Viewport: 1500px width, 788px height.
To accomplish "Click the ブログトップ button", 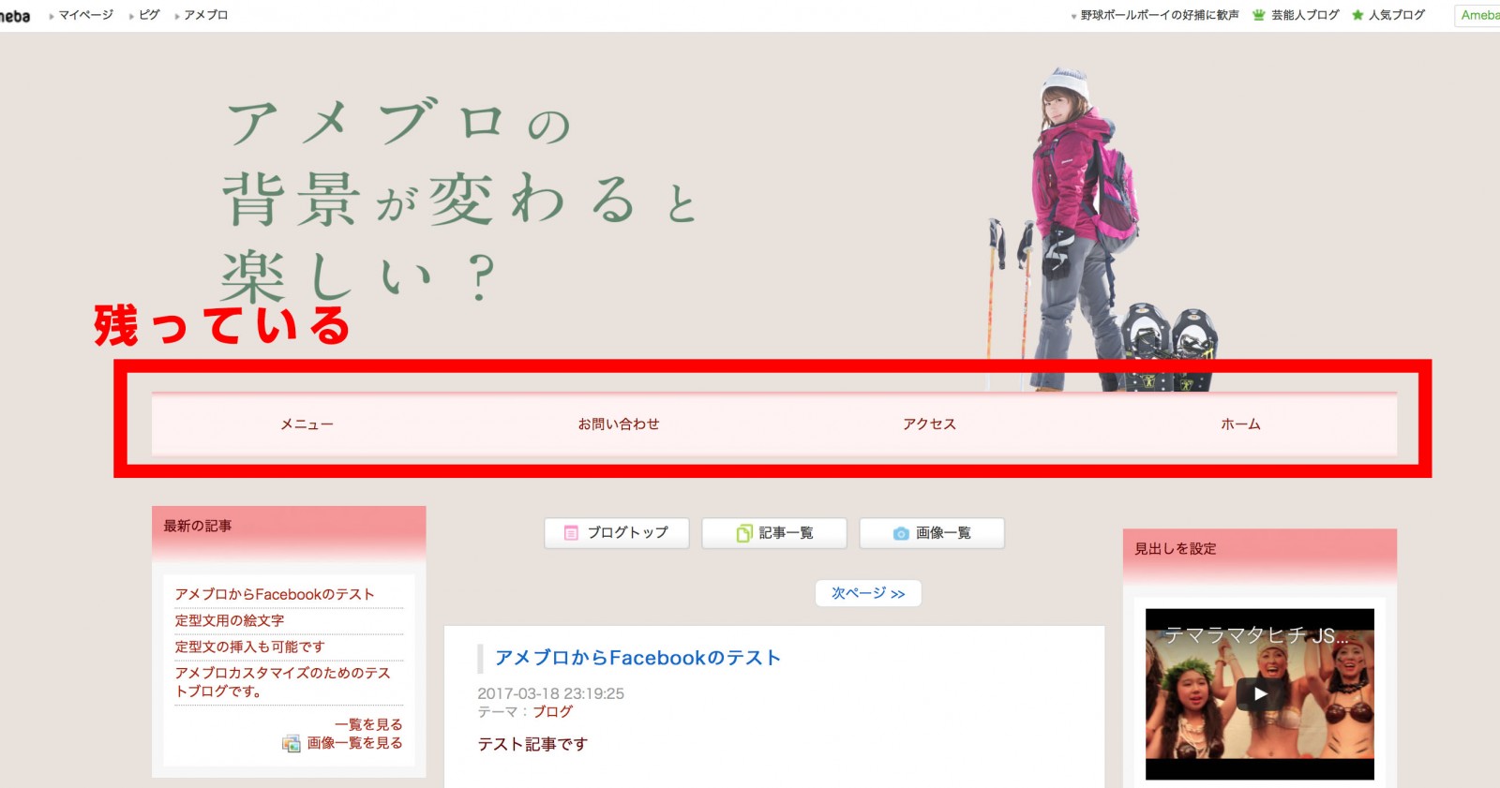I will (617, 533).
